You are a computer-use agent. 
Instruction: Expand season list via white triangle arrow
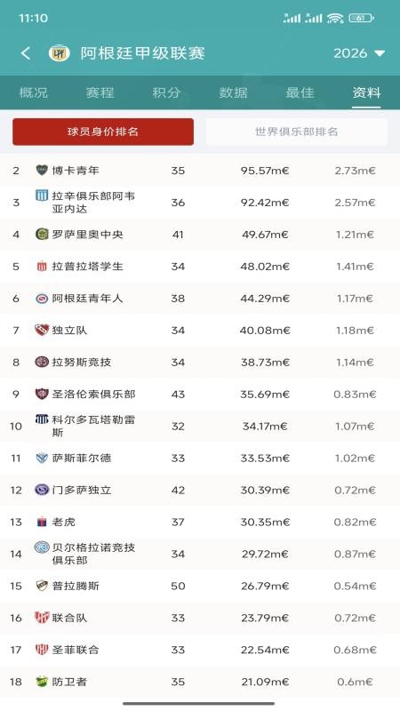pyautogui.click(x=380, y=53)
